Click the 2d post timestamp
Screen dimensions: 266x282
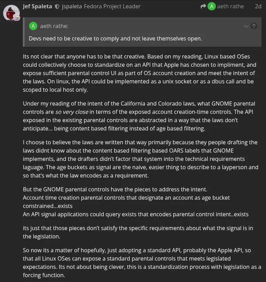pyautogui.click(x=258, y=7)
